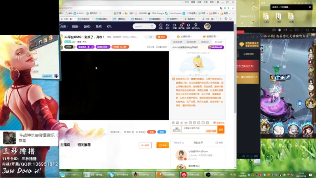
Task: Switch to the 粉丝团 tab
Action: (x=218, y=42)
